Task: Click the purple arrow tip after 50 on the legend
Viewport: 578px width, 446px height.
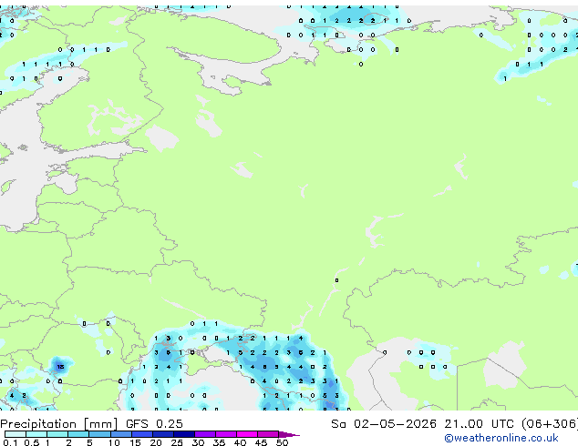Action: coord(289,434)
